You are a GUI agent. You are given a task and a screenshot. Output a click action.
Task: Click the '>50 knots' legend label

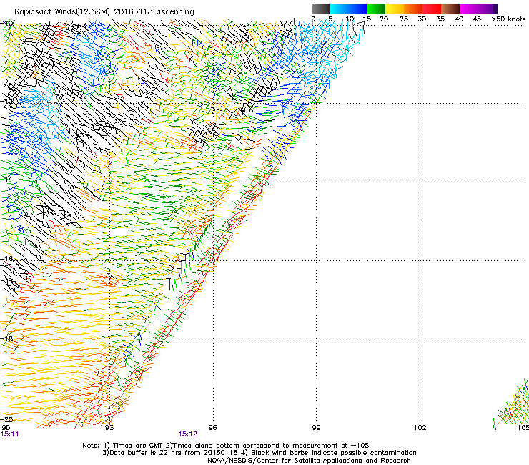pyautogui.click(x=508, y=19)
